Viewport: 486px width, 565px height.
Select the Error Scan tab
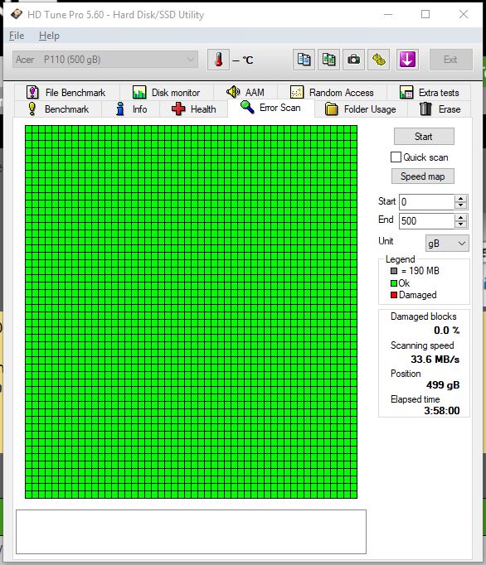pyautogui.click(x=271, y=108)
